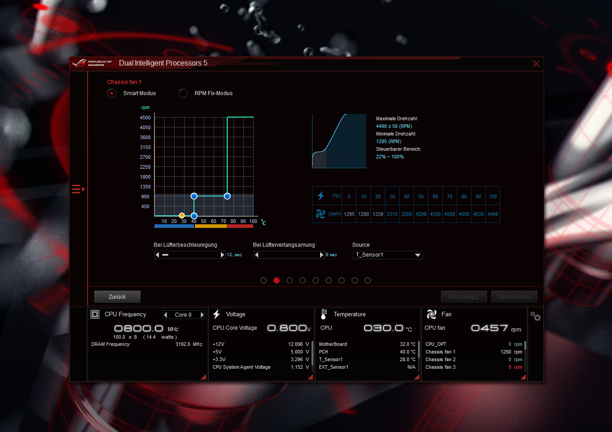Click the Zurück button
Image resolution: width=612 pixels, height=432 pixels.
click(117, 297)
